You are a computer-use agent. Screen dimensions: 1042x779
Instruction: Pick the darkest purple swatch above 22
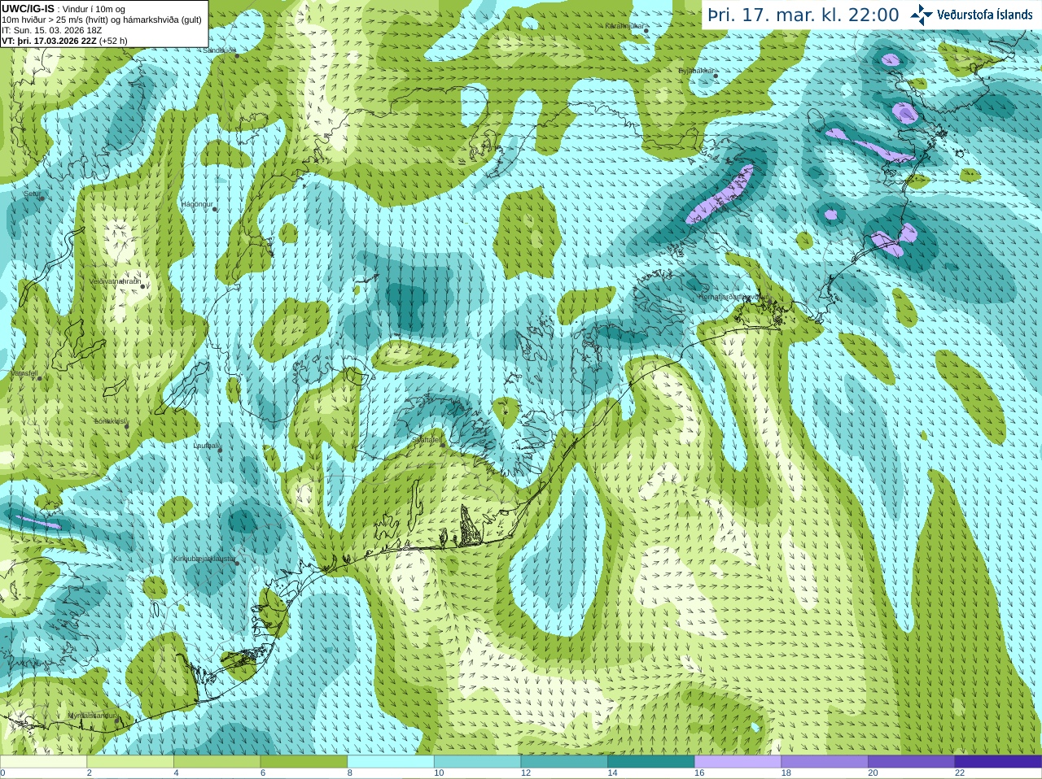click(x=998, y=762)
